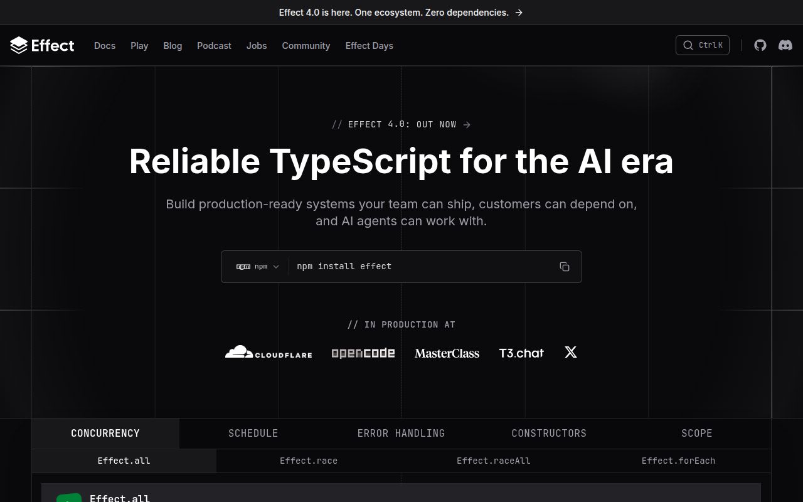Select the Effect.all sub-tab
The image size is (803, 502).
click(x=124, y=461)
